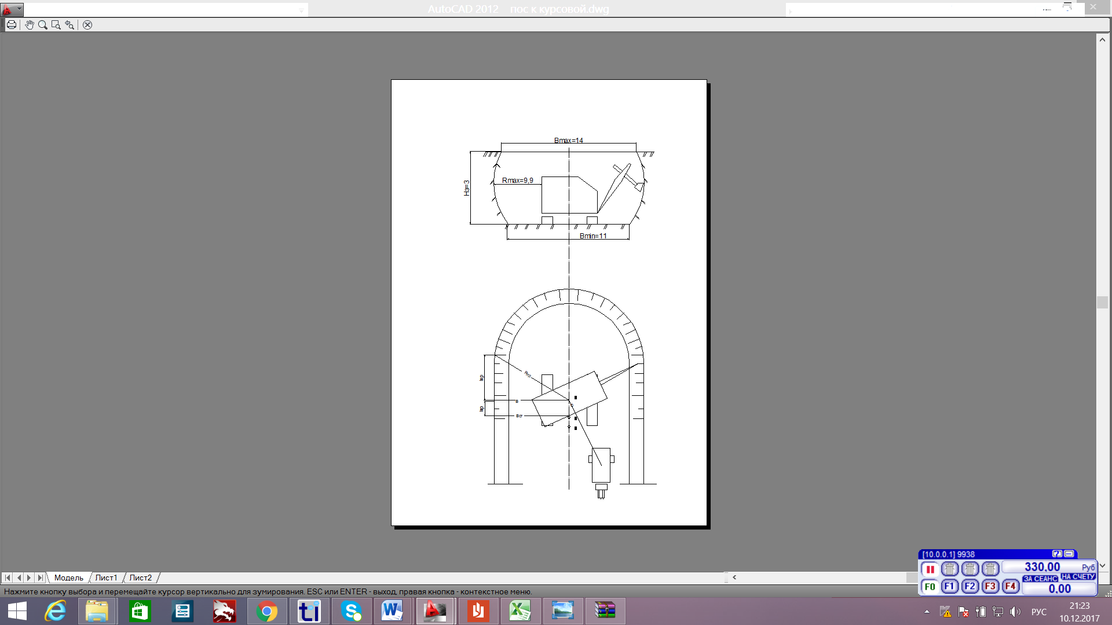Activate the Zoom Window tool
The height and width of the screenshot is (625, 1112).
click(56, 25)
